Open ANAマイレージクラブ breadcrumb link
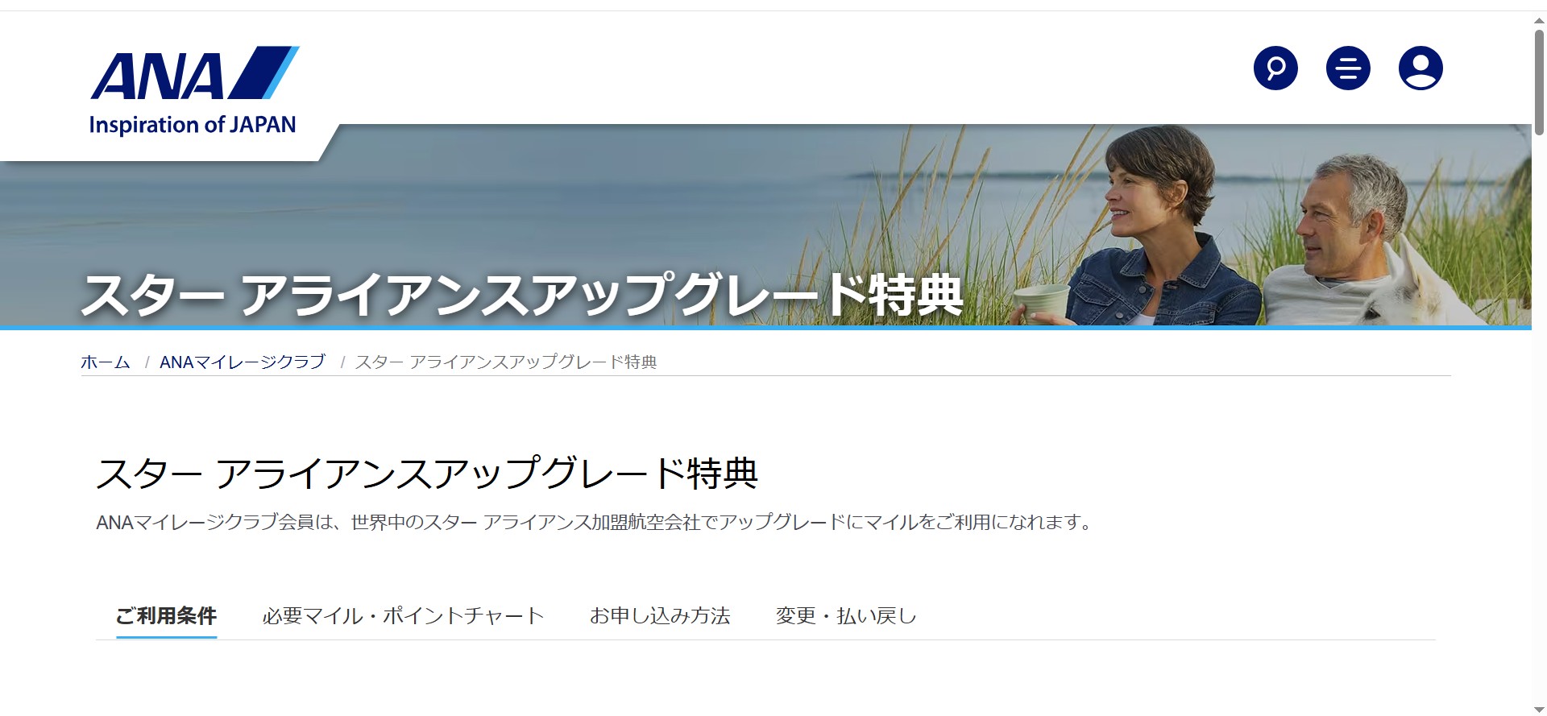This screenshot has height=716, width=1547. [x=243, y=362]
